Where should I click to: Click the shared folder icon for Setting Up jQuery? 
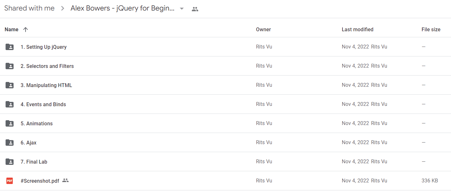(10, 47)
